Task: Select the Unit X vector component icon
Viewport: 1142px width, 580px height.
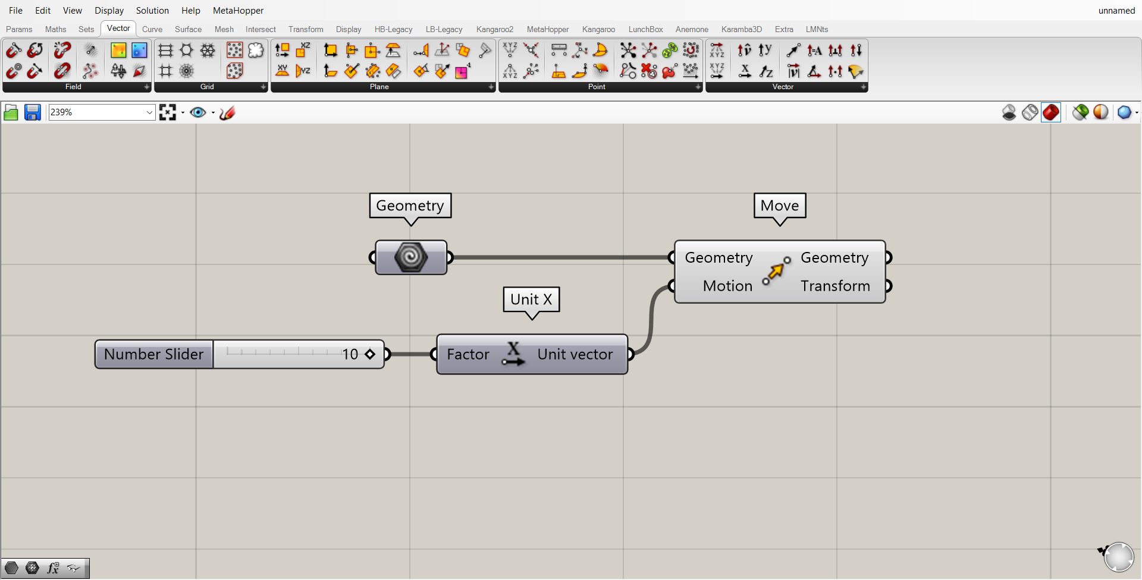Action: (745, 71)
